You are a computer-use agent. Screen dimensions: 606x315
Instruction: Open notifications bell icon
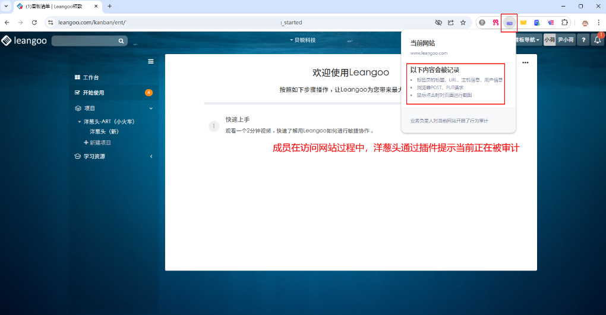point(598,40)
